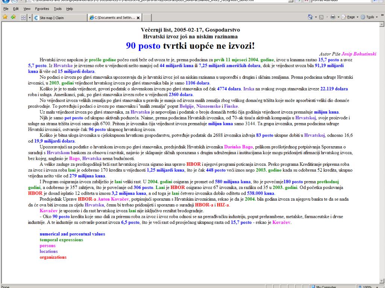Expand the Home button dropdown arrow
385x288 pixels.
pyautogui.click(x=316, y=17)
